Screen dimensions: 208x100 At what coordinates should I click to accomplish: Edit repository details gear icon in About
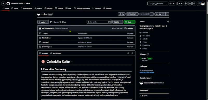pyautogui.click(x=168, y=21)
